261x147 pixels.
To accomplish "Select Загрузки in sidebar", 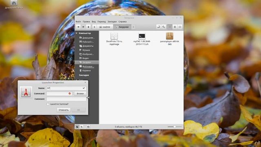I will tap(87, 62).
